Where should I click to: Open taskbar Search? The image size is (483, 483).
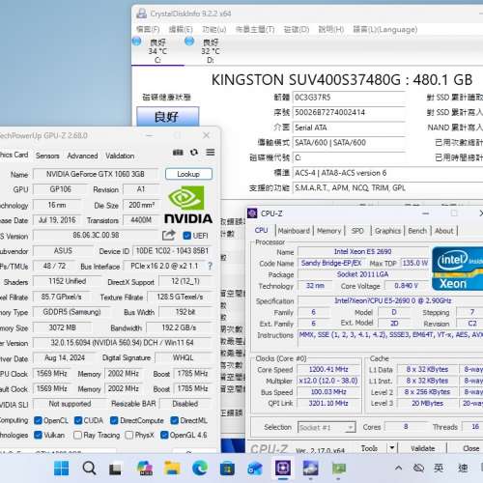point(89,469)
